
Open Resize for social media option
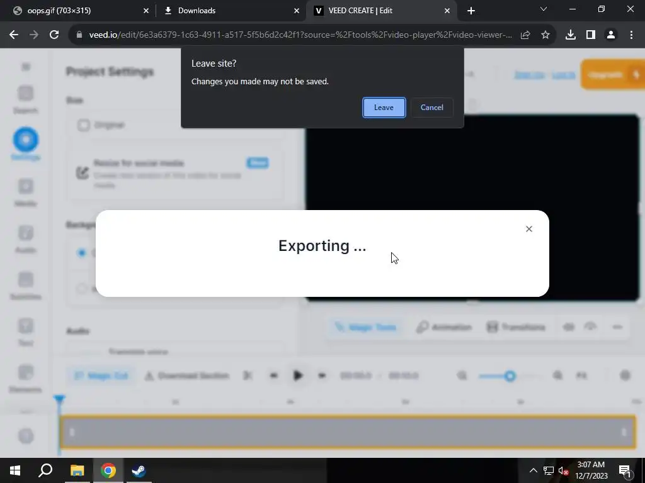point(176,174)
